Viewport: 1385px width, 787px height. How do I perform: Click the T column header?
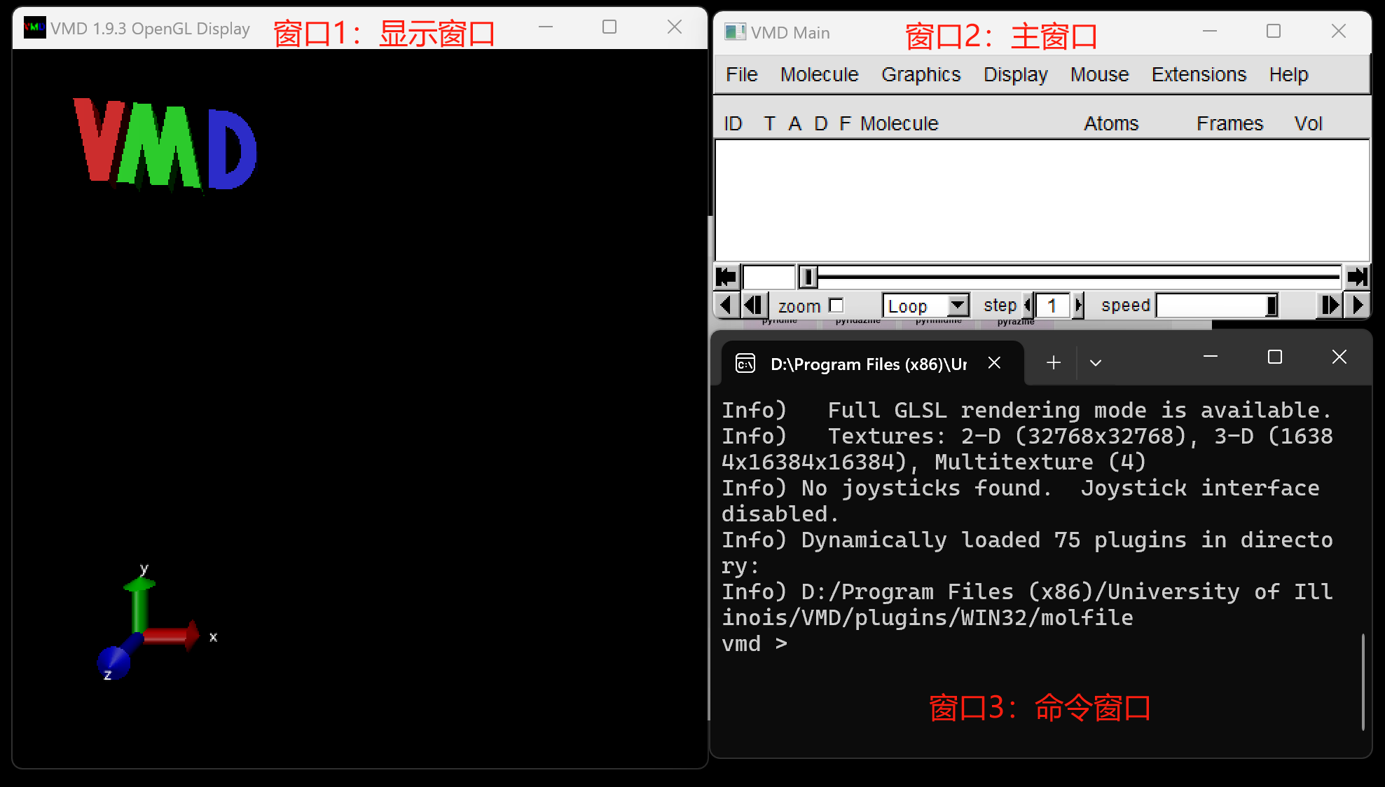pos(769,123)
